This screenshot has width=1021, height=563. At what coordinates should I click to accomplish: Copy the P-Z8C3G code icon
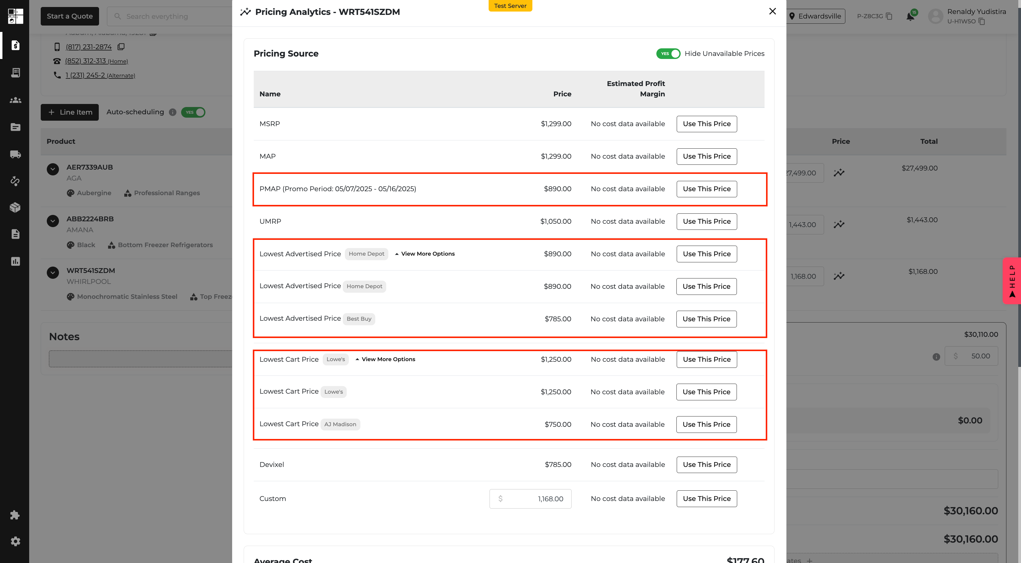coord(889,16)
